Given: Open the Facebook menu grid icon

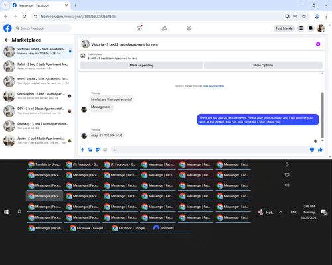Looking at the screenshot, I should coord(301,28).
